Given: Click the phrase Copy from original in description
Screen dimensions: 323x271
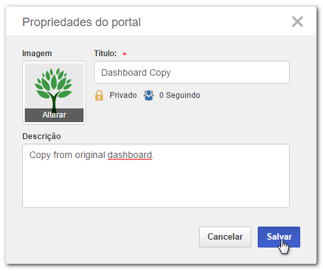Looking at the screenshot, I should (67, 155).
